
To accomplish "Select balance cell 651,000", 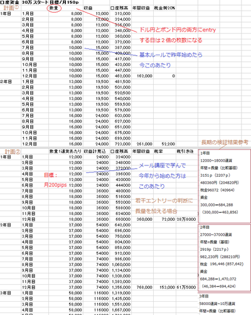I will coord(122,127).
